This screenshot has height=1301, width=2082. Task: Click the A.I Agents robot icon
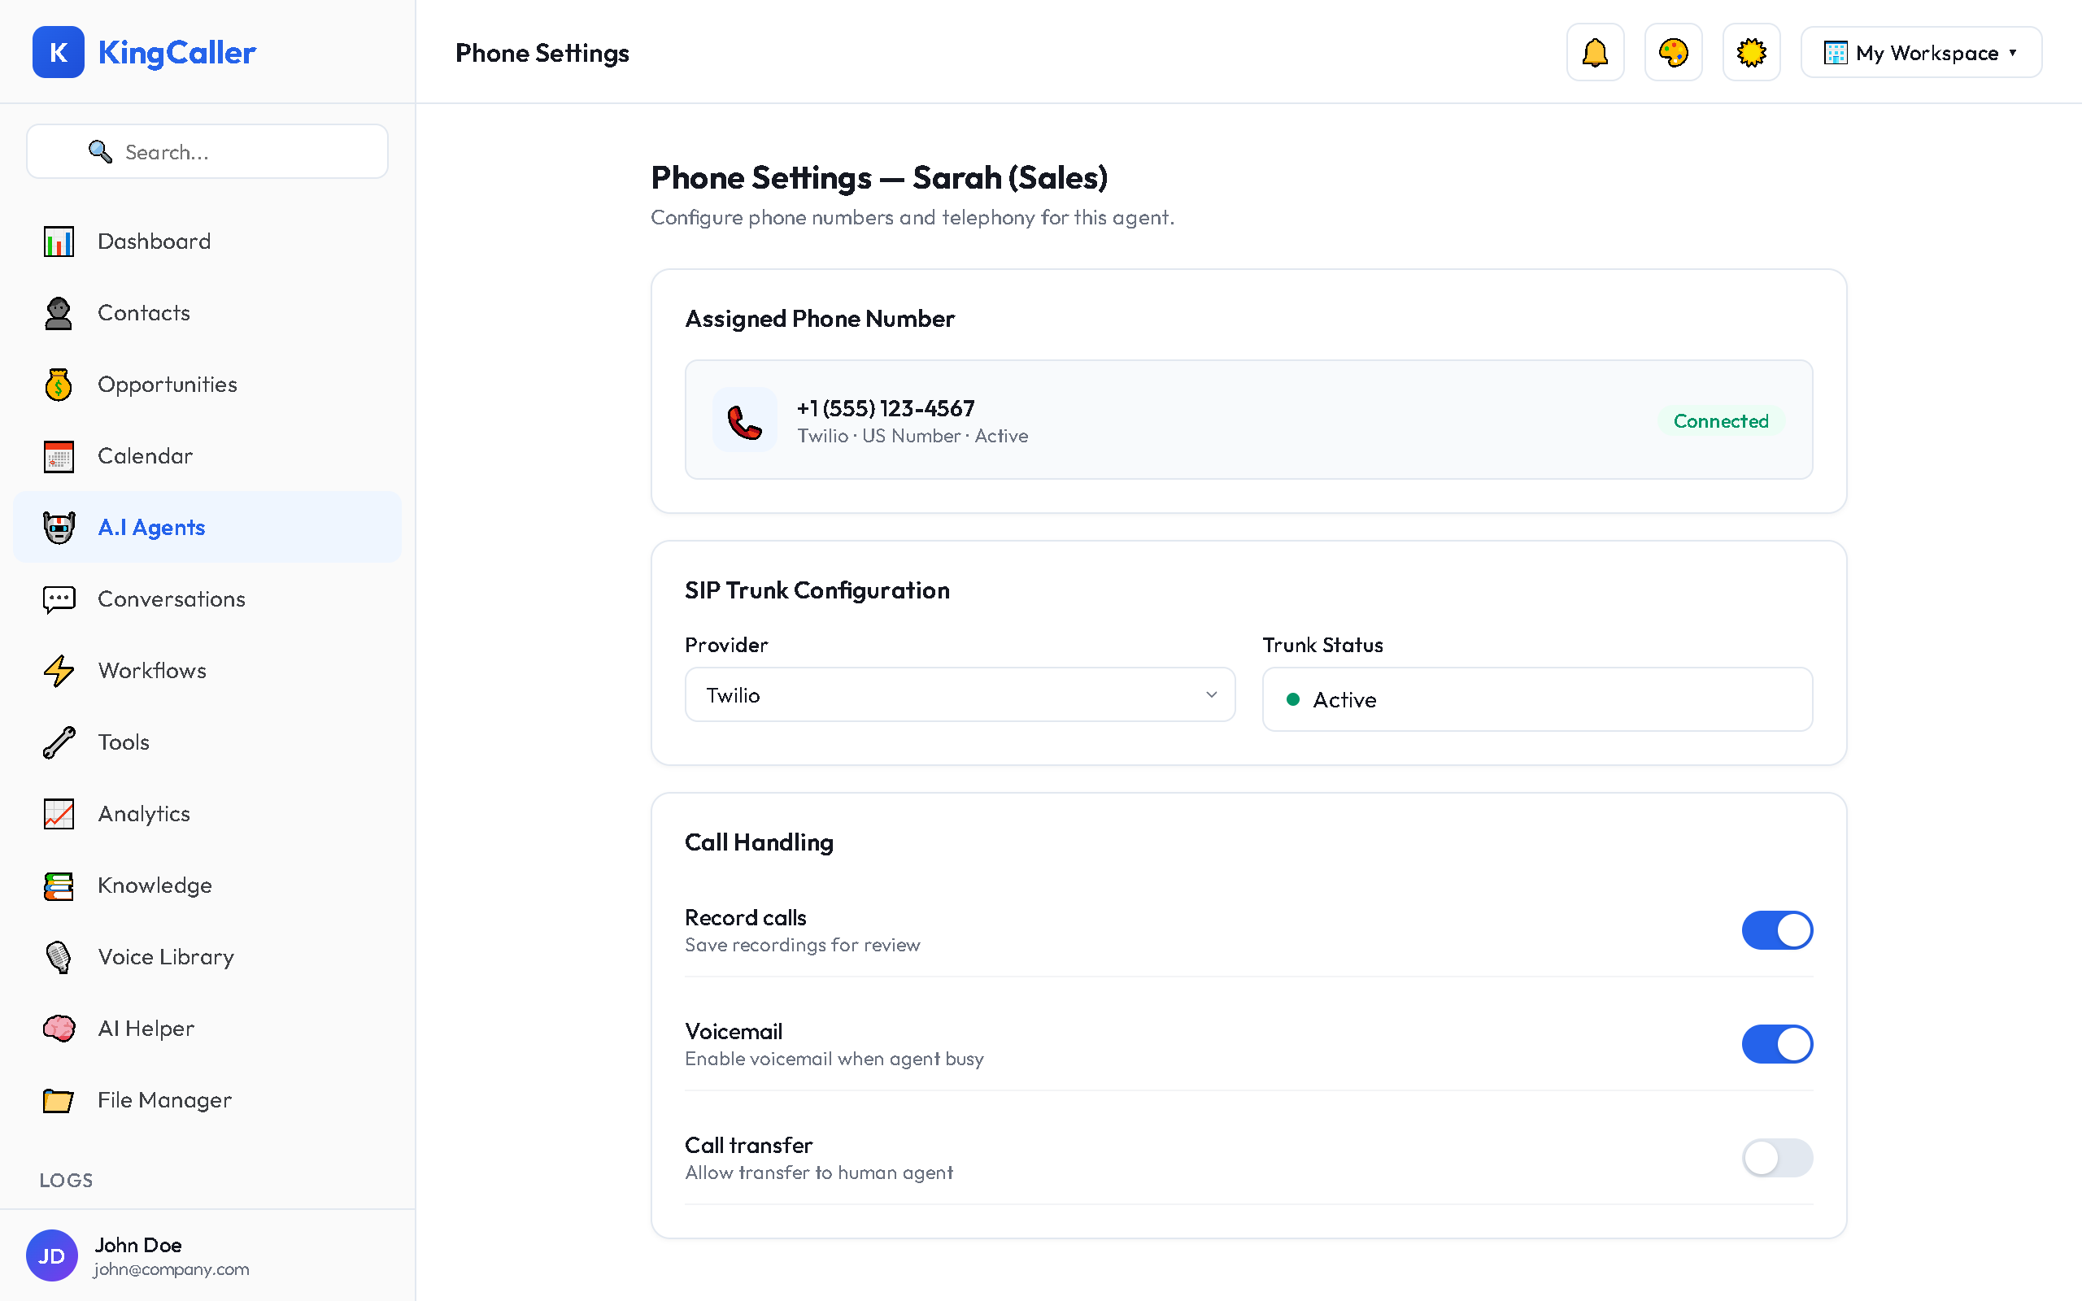pos(58,527)
